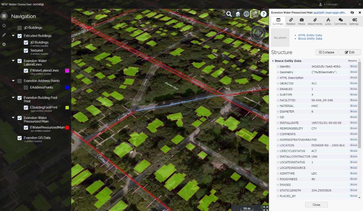The image size is (363, 211).
Task: Collapse the Navigation panel with the hamburger icon
Action: pyautogui.click(x=4, y=16)
